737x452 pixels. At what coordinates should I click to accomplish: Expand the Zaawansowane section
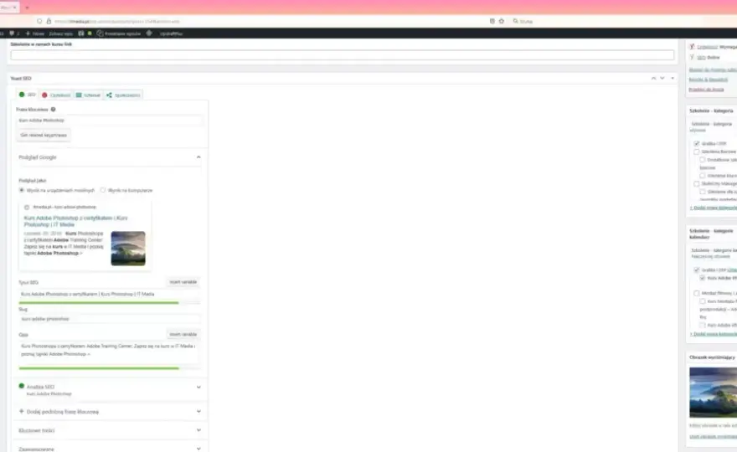tap(198, 449)
